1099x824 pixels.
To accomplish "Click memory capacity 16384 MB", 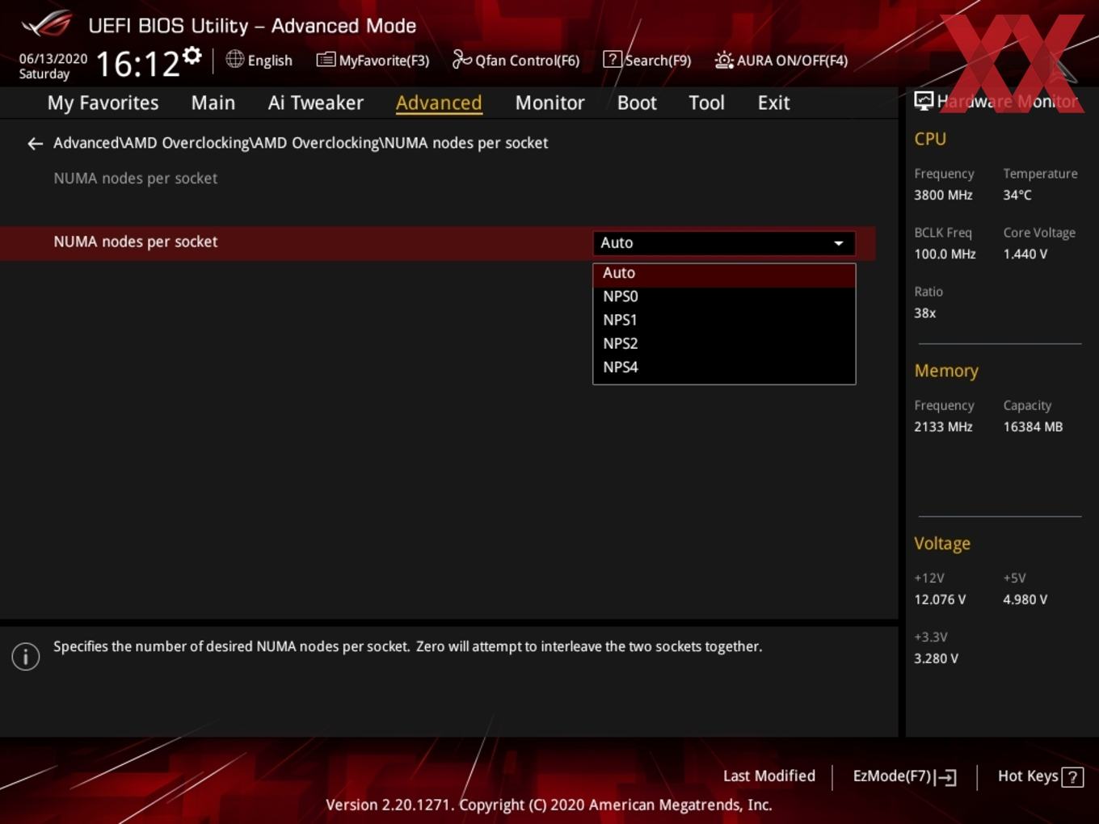I will (x=1033, y=427).
